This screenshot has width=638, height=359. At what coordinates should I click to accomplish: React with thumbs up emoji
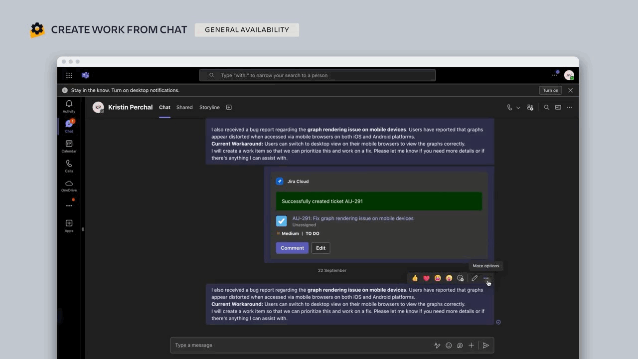coord(415,278)
